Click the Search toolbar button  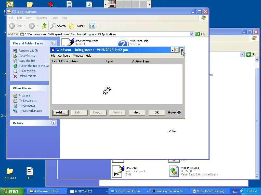point(58,26)
